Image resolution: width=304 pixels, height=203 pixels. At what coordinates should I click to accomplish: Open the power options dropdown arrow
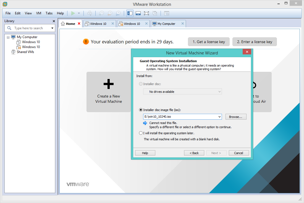(79, 13)
